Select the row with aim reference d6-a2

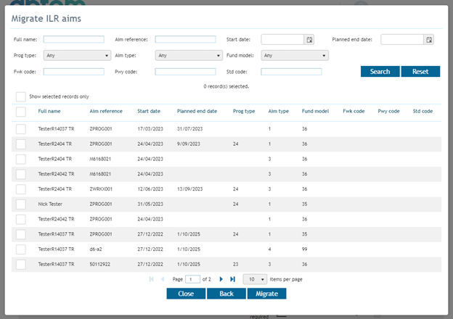[21, 249]
